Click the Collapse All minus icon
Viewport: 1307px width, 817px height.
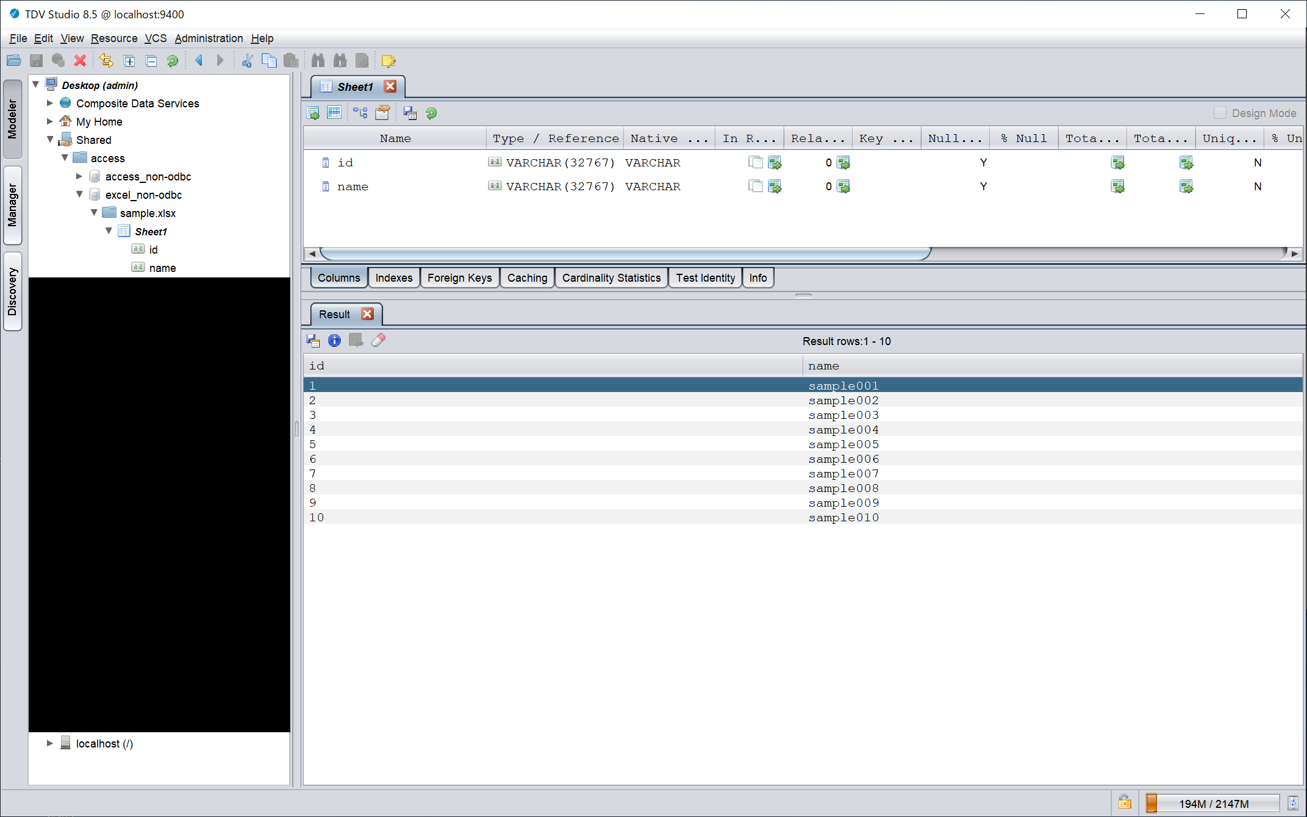tap(151, 61)
